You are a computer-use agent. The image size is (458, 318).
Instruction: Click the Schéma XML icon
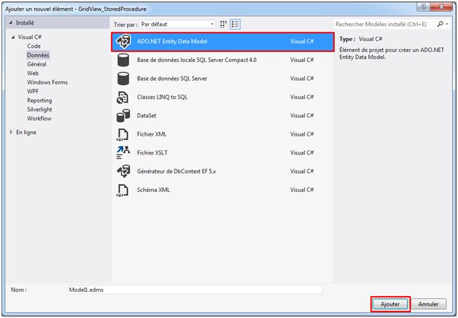[x=123, y=190]
